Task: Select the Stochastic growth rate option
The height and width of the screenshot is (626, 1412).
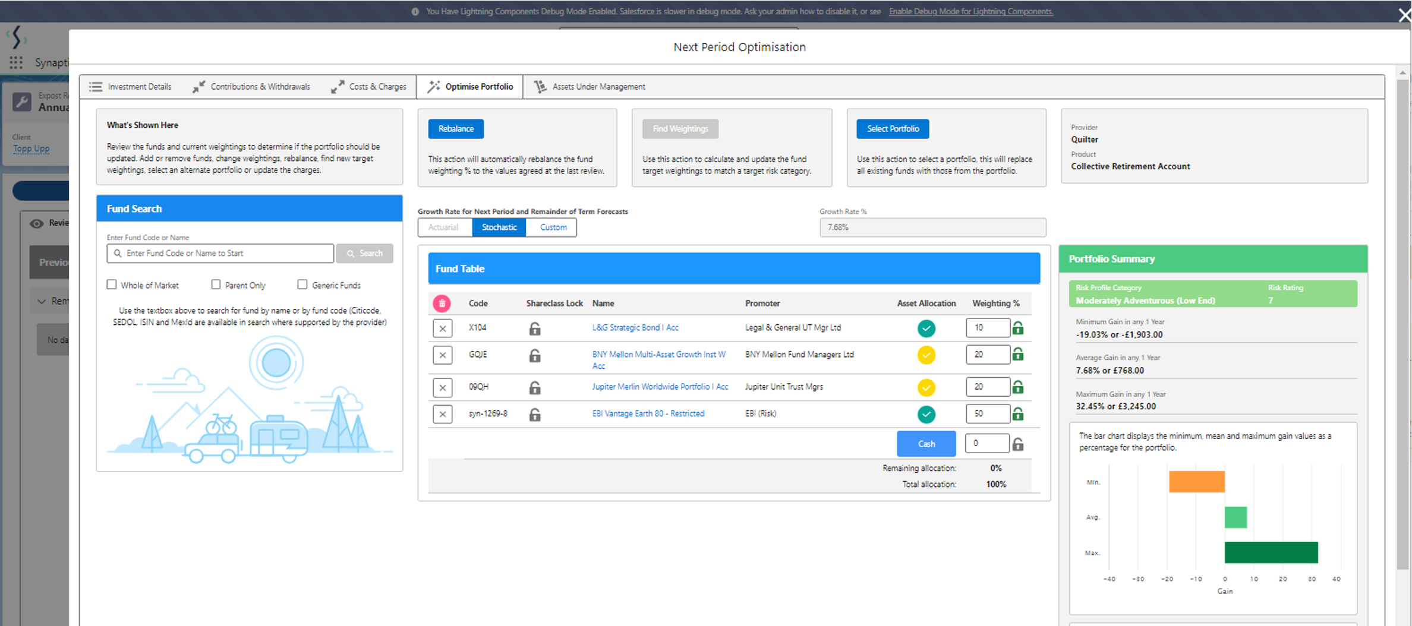Action: pyautogui.click(x=499, y=227)
